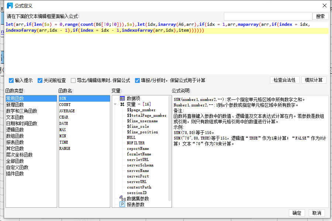Click the 检查合法性 button

click(284, 80)
